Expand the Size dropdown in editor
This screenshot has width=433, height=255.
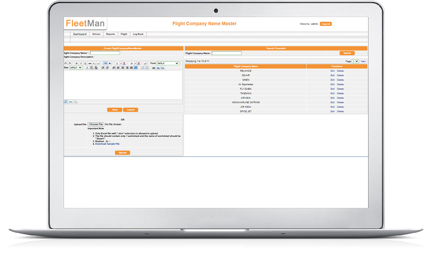(x=76, y=68)
